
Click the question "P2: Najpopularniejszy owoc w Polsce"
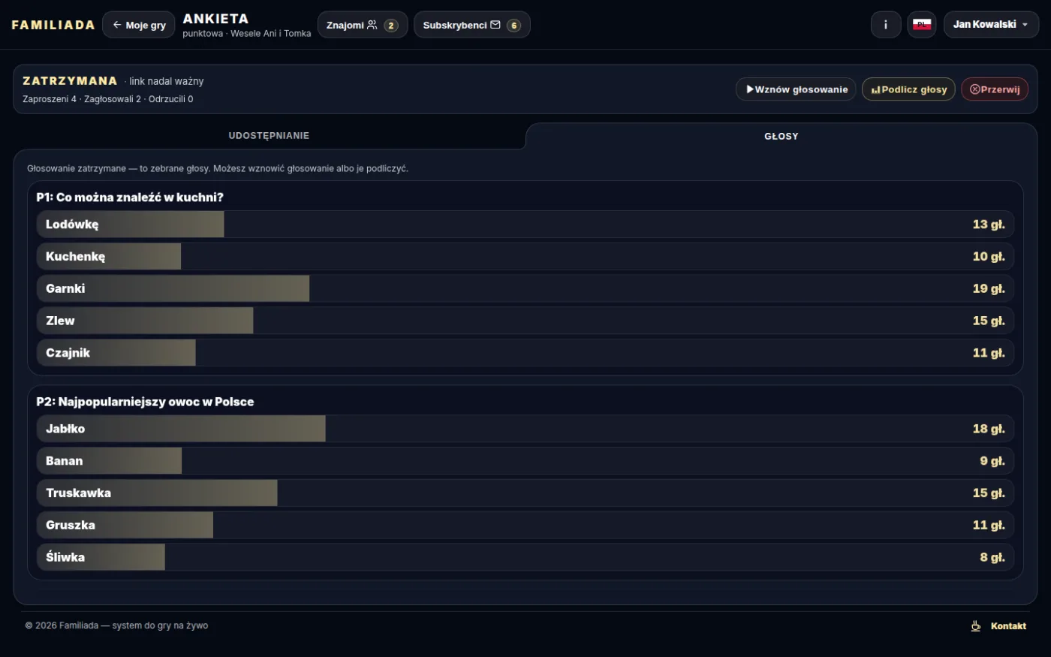point(145,402)
